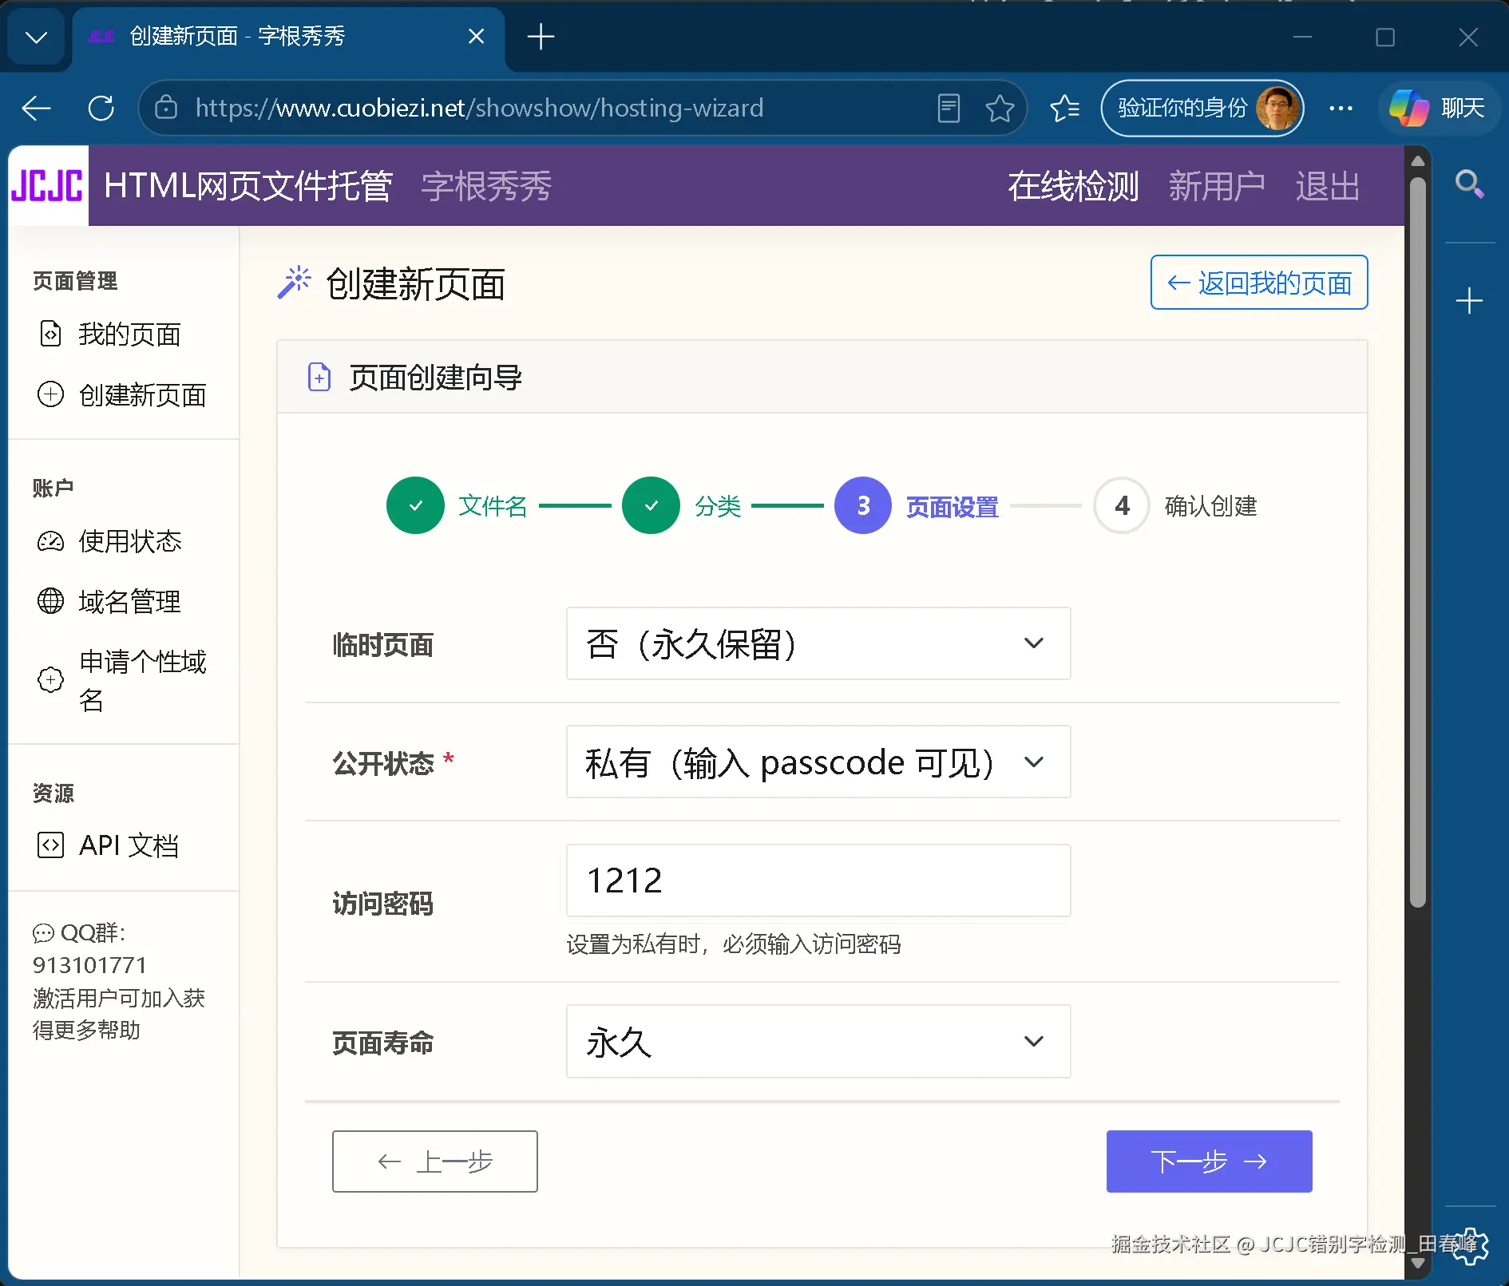This screenshot has height=1286, width=1509.
Task: Open site info lock icon
Action: click(x=166, y=108)
